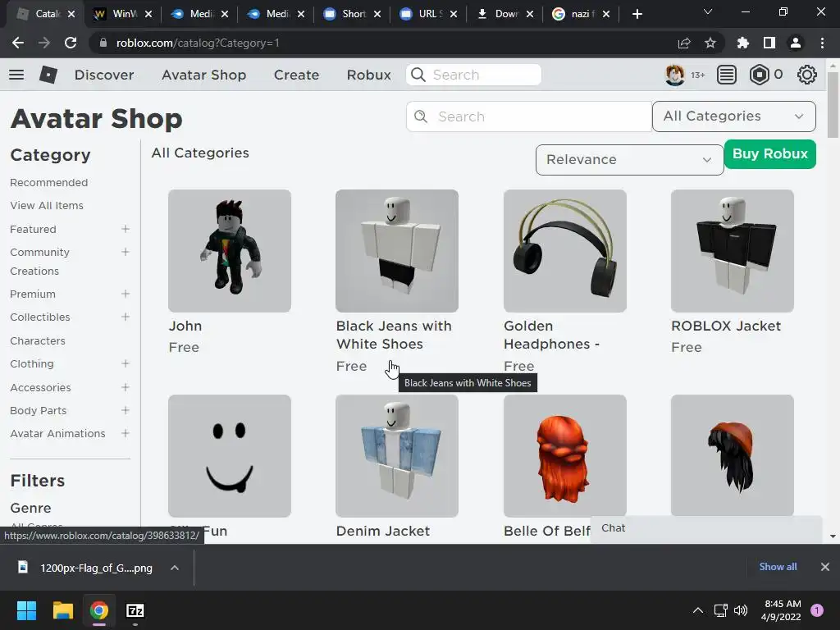Open a new browser tab with plus icon
This screenshot has height=630, width=840.
tap(637, 14)
